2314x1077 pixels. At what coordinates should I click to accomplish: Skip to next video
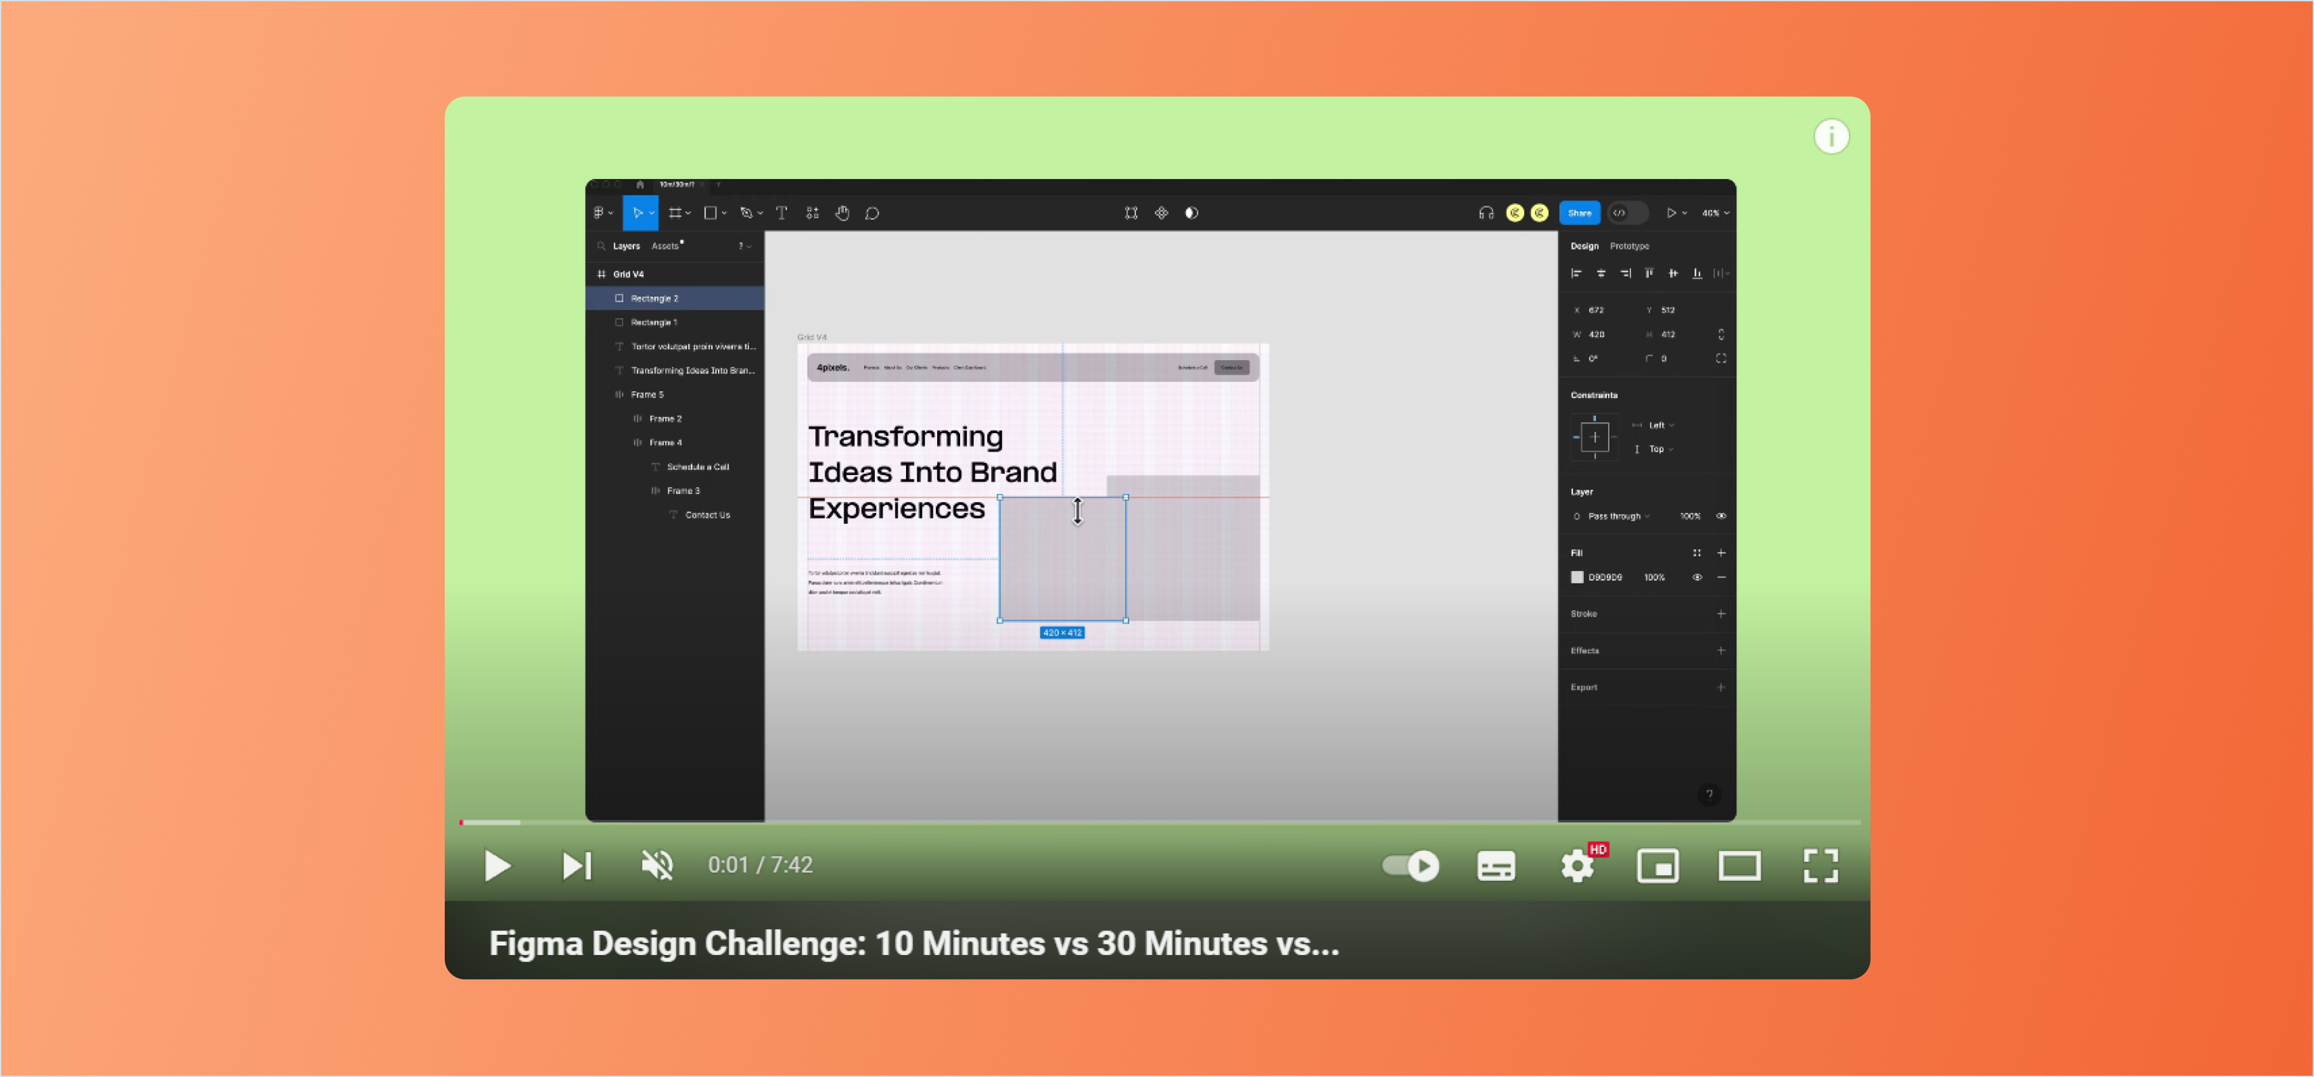577,865
